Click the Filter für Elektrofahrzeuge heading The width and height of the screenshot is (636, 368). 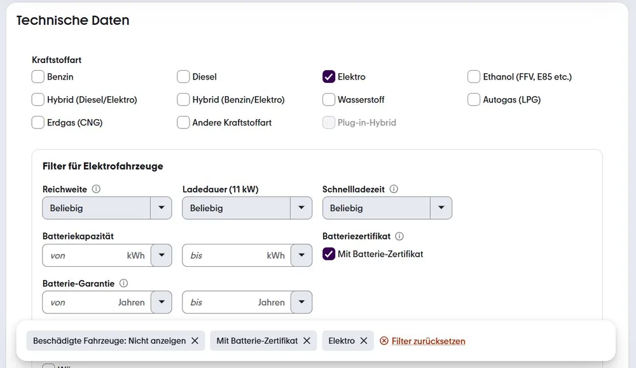pos(102,166)
